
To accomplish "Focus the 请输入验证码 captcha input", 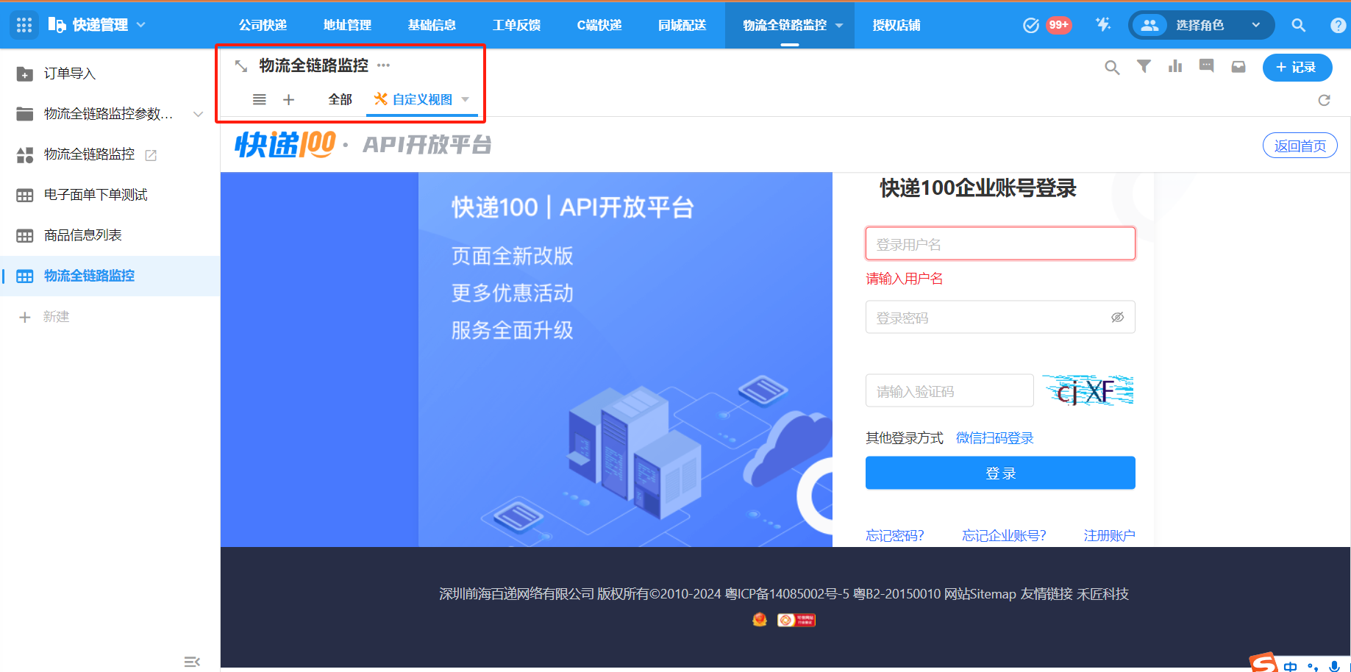I will pos(949,390).
